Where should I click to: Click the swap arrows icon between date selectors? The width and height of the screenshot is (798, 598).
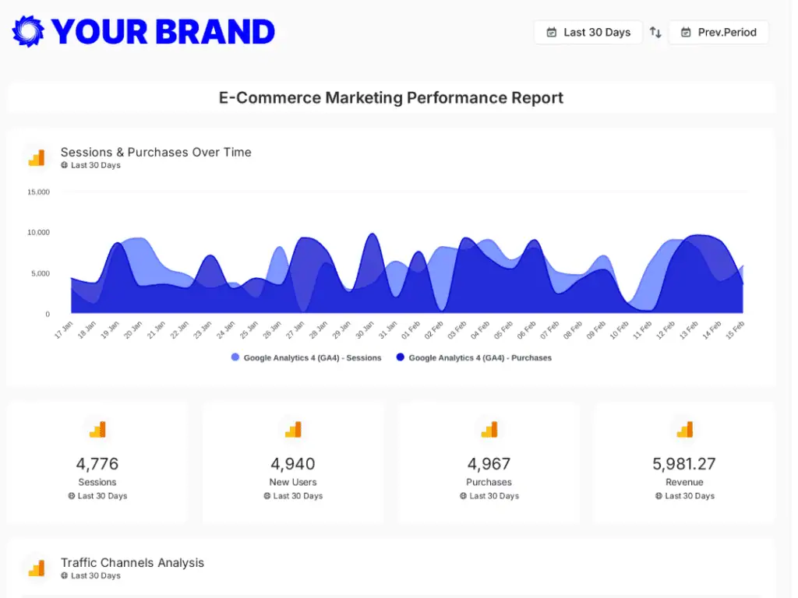point(655,33)
